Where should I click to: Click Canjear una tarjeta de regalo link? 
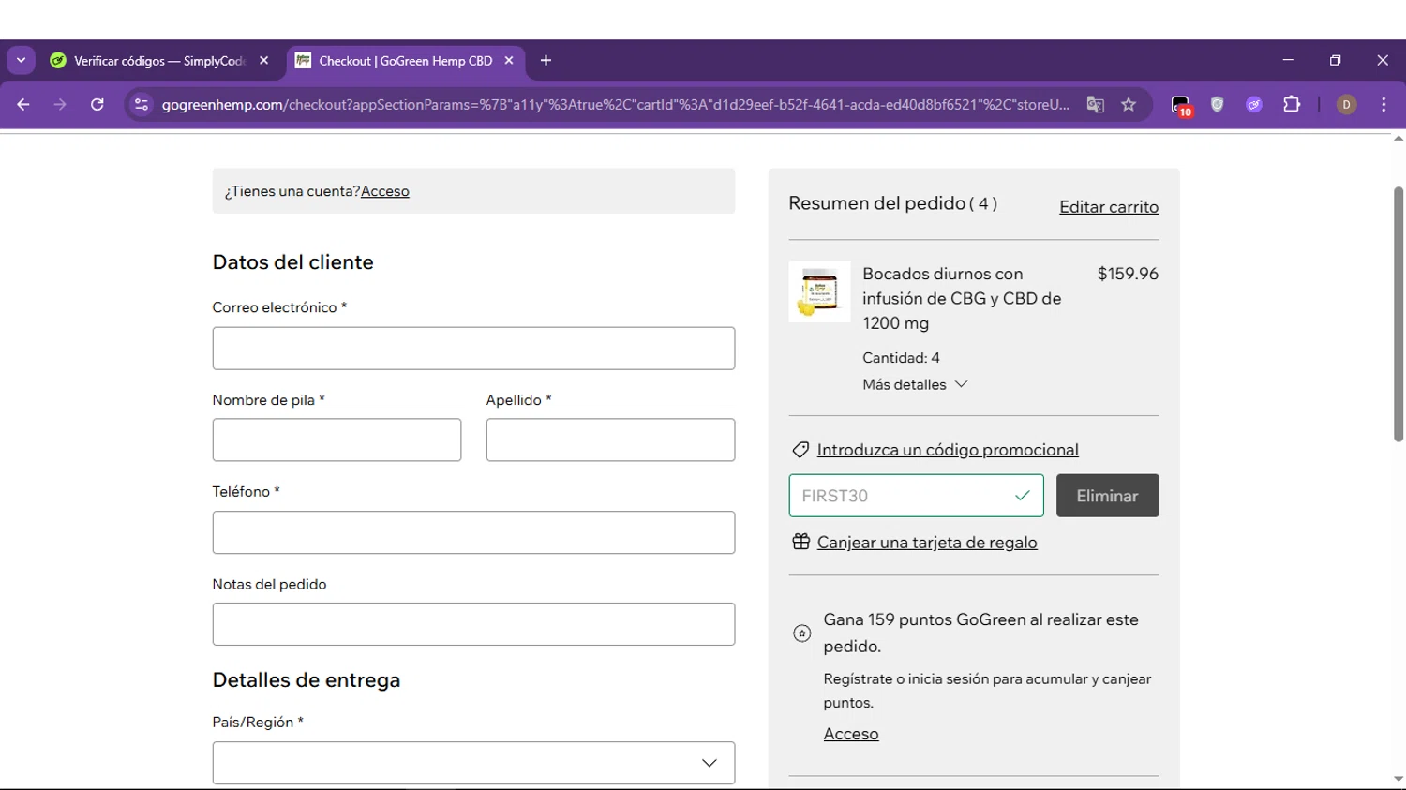(x=927, y=543)
